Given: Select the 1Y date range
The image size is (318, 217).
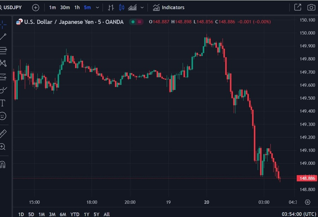Looking at the screenshot, I should tap(87, 214).
